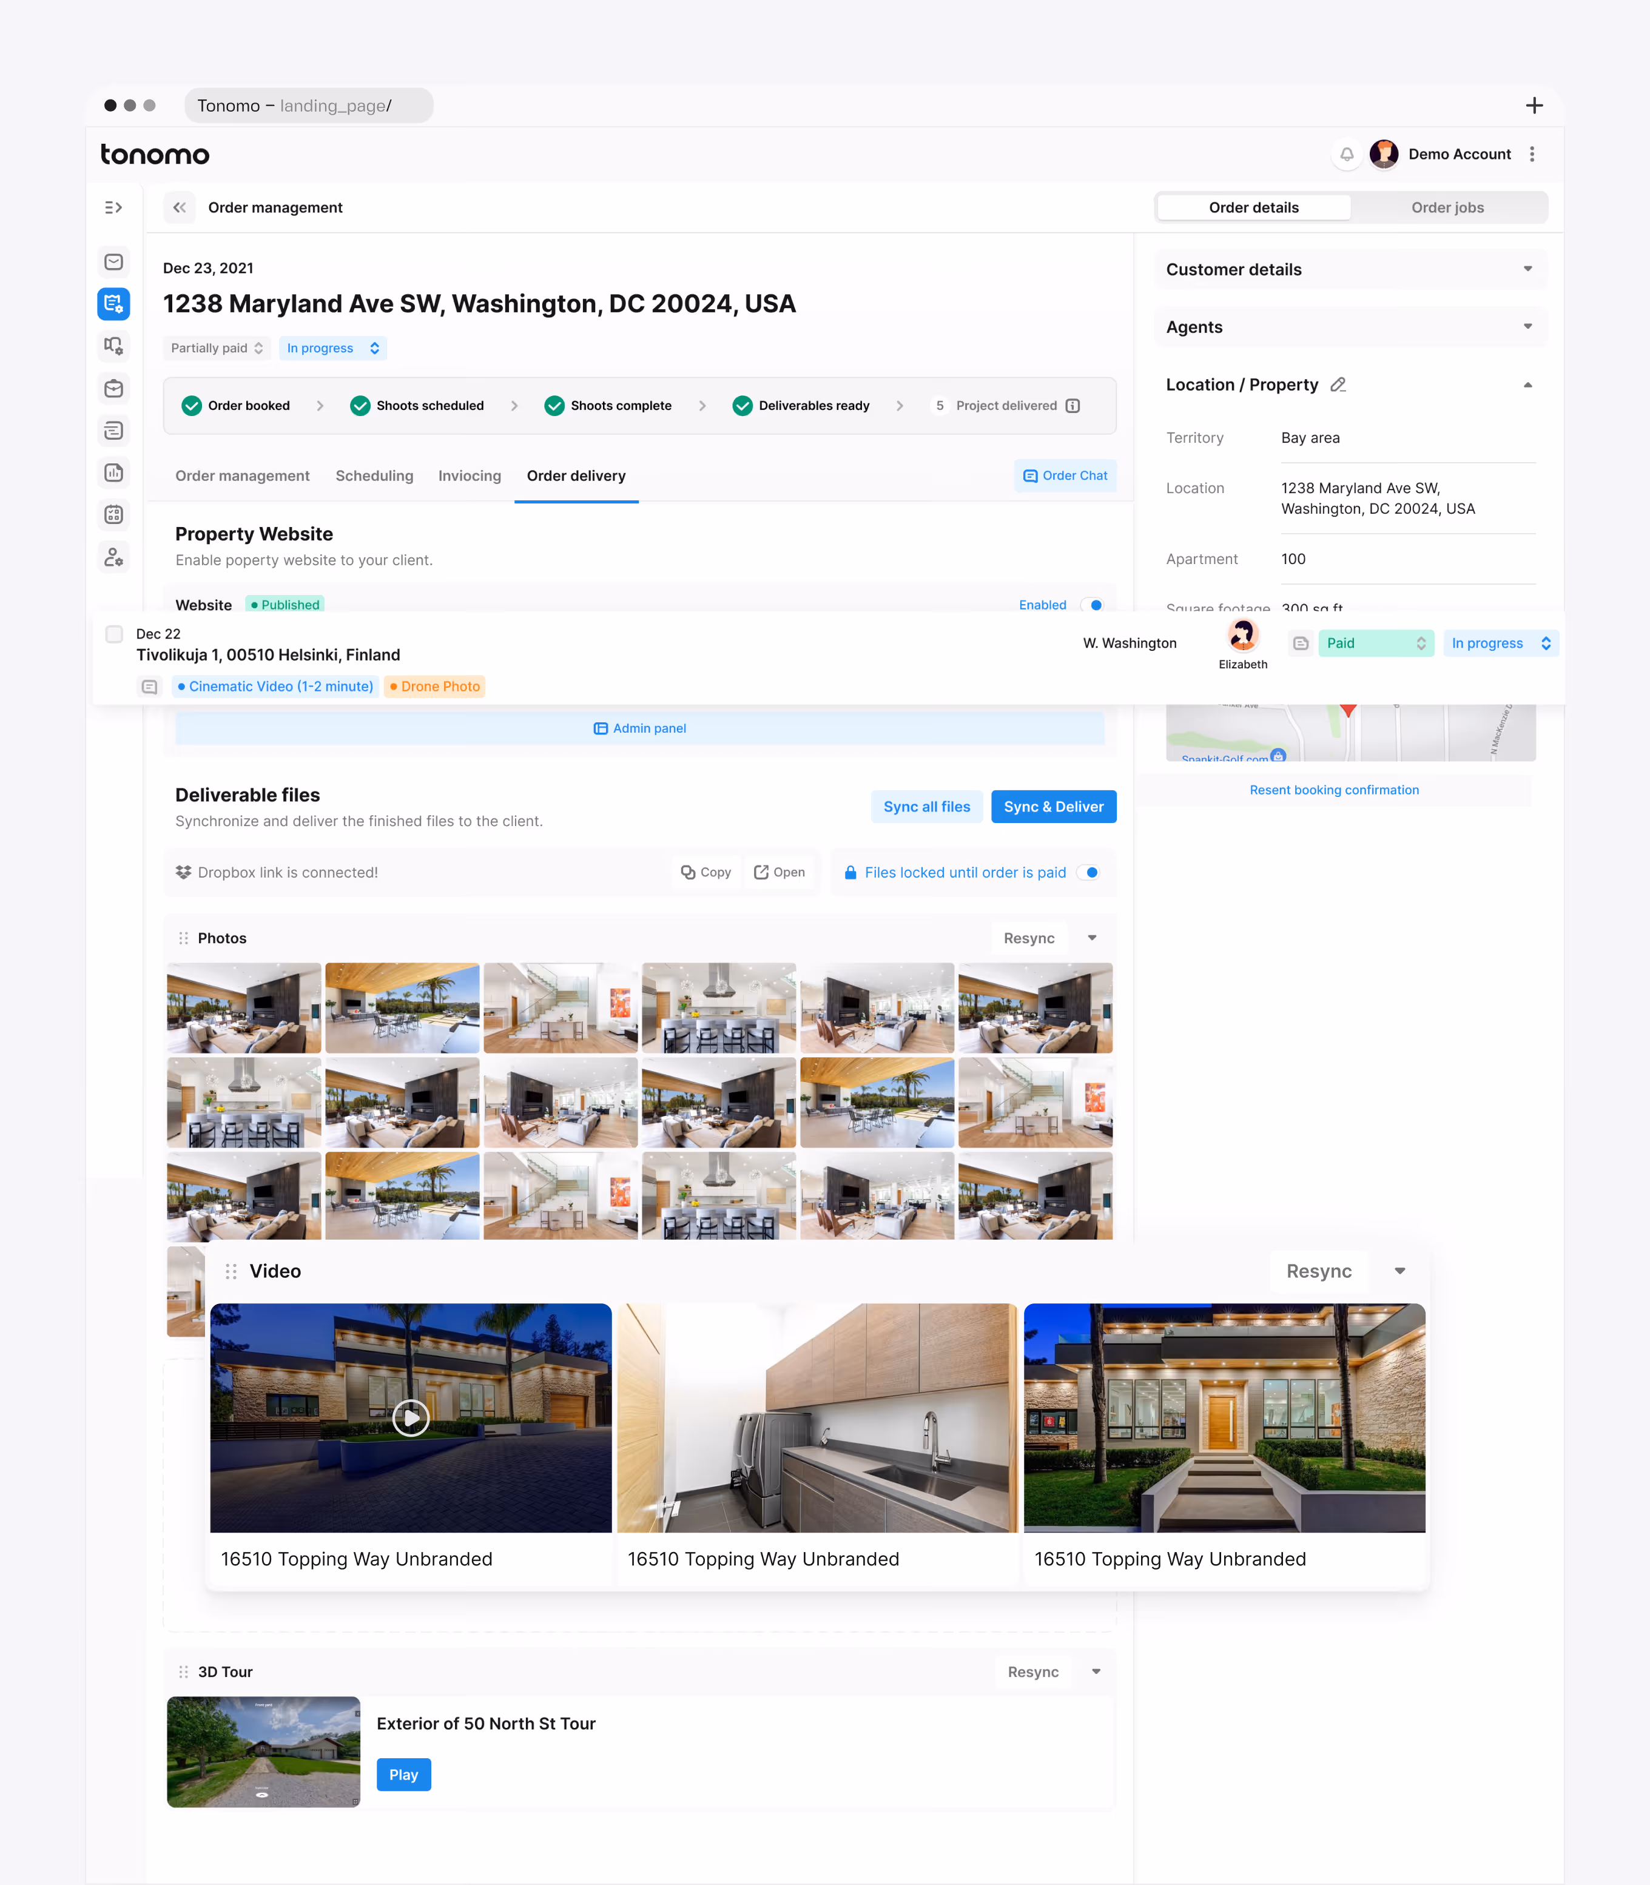The image size is (1650, 1885).
Task: Open the 3D Tour exterior thumbnail
Action: pos(263,1752)
